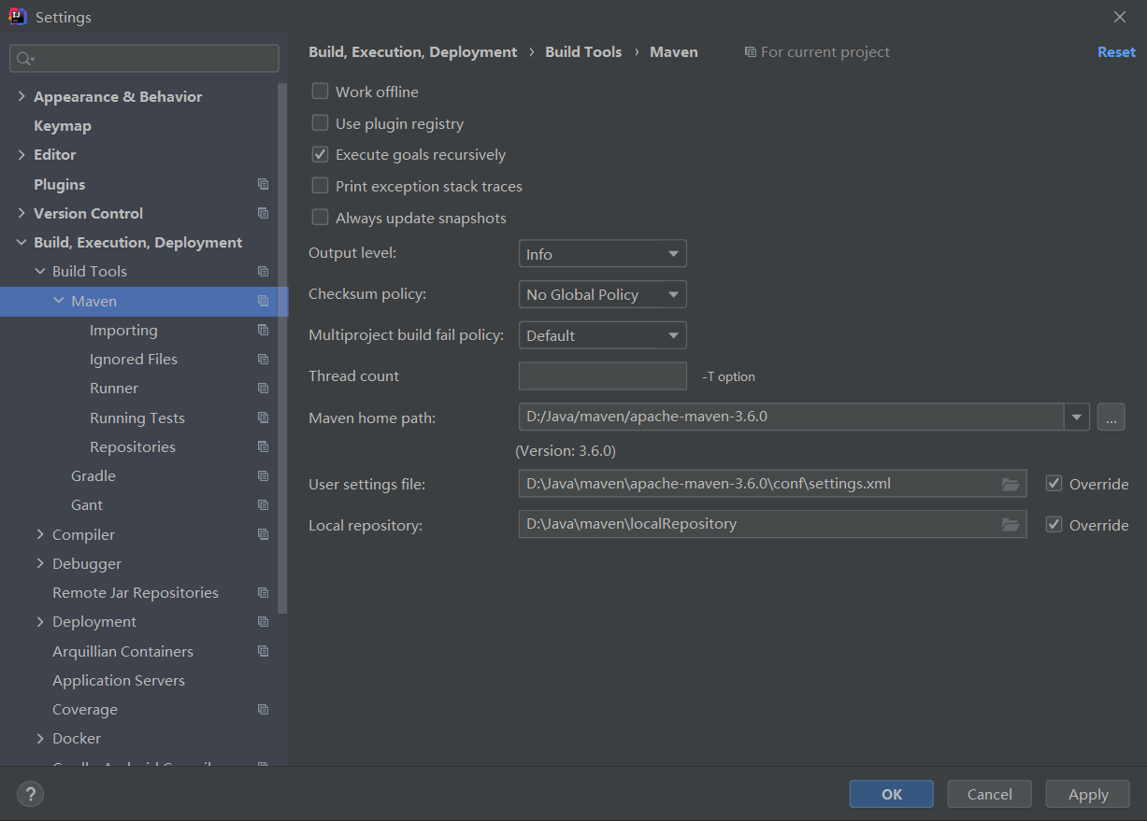Image resolution: width=1147 pixels, height=821 pixels.
Task: Click the project-scope icon beside Plugins
Action: tap(264, 184)
